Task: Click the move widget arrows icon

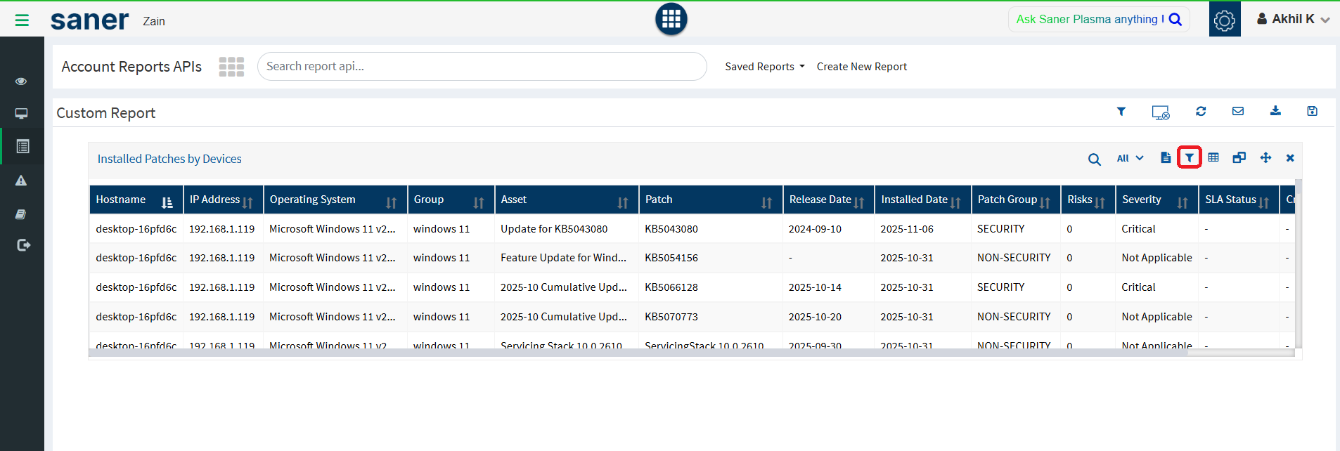Action: [x=1265, y=157]
